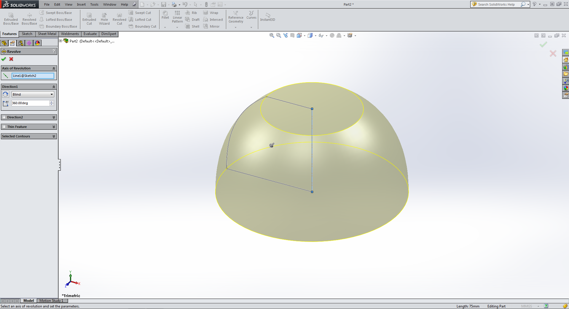Viewport: 569px width, 309px height.
Task: Collapse the Direction1 section
Action: (x=54, y=87)
